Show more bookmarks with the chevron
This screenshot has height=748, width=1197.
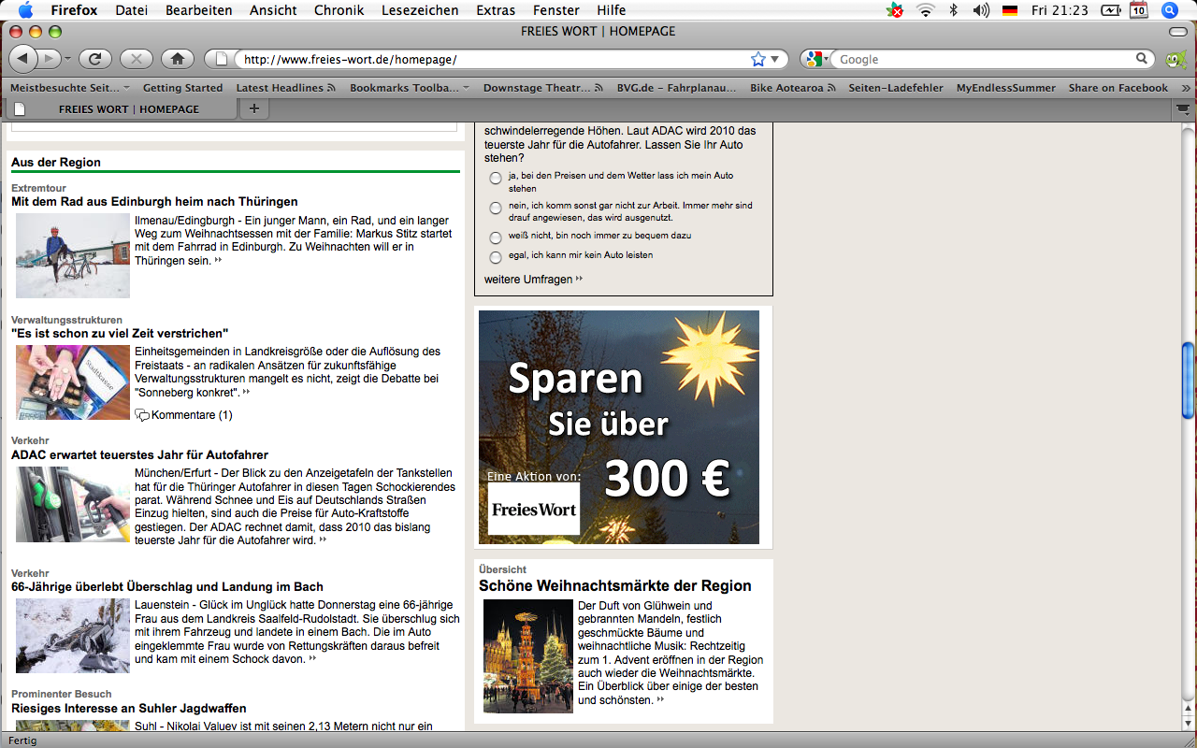click(1186, 88)
